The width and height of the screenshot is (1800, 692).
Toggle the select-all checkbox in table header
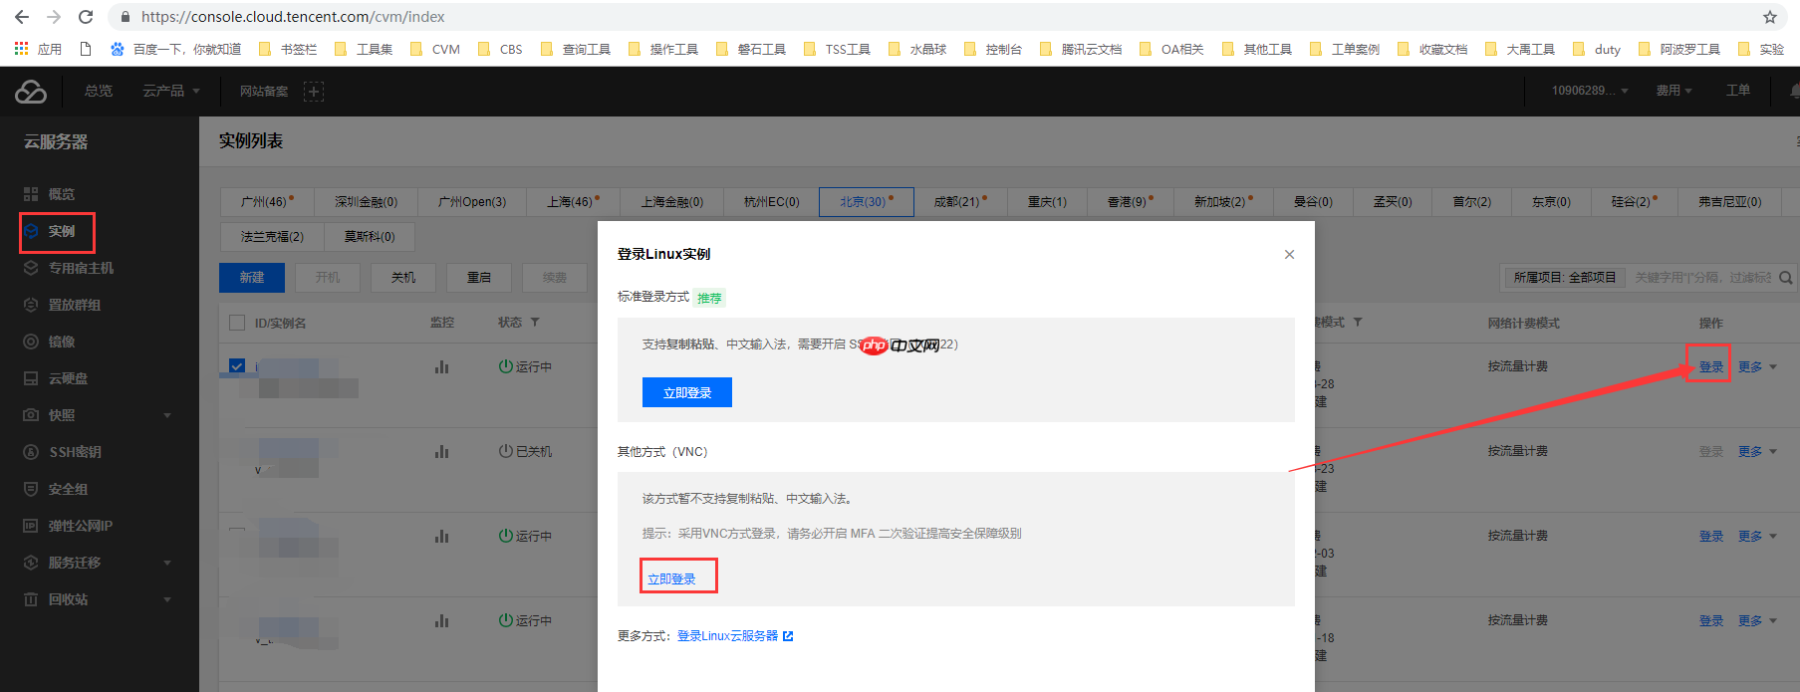click(237, 323)
